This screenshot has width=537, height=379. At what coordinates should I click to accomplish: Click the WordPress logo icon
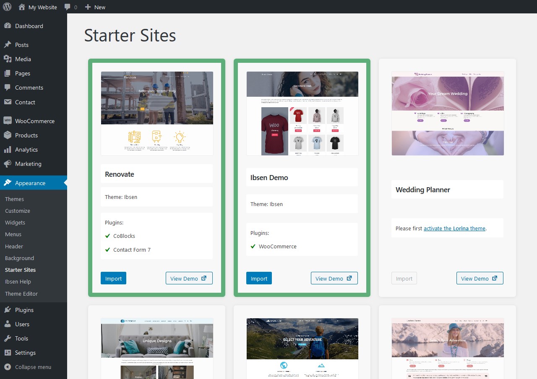tap(8, 7)
